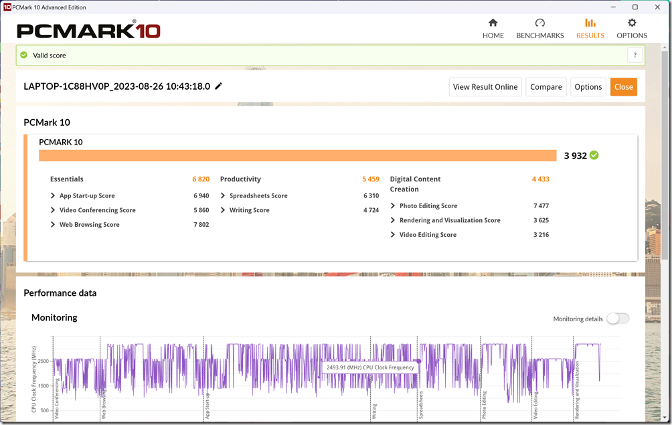Click the green valid score checkmark beside 3 932
Viewport: 672px width, 425px height.
[594, 155]
